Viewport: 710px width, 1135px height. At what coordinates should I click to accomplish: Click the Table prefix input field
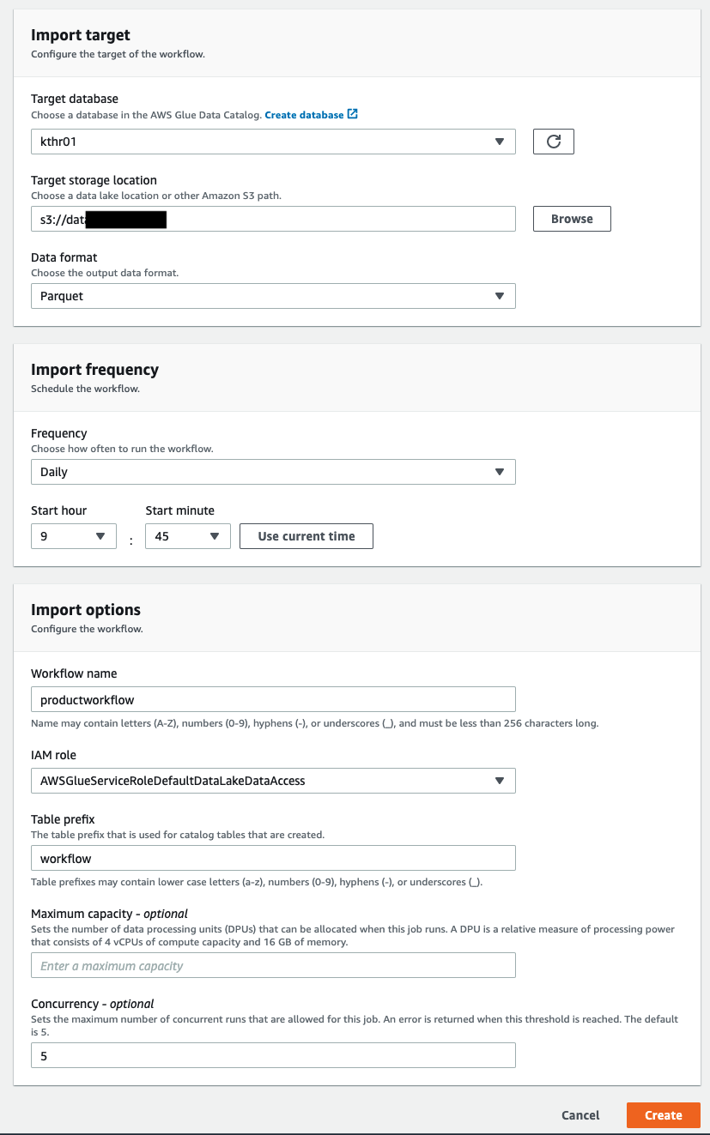(x=272, y=858)
